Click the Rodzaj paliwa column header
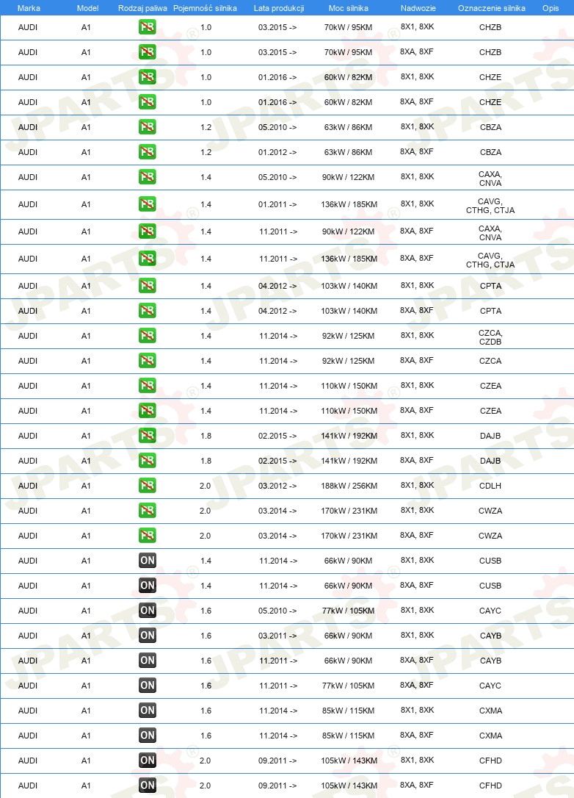Screen dimensions: 574x798 [142, 8]
